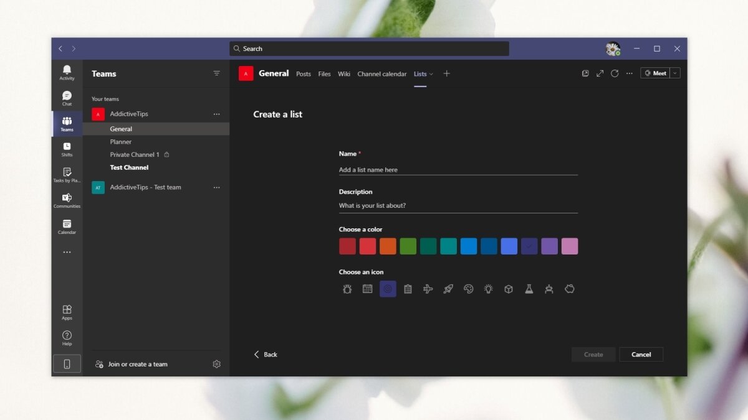Go Back from the list creation screen
Viewport: 748px width, 420px height.
click(266, 354)
